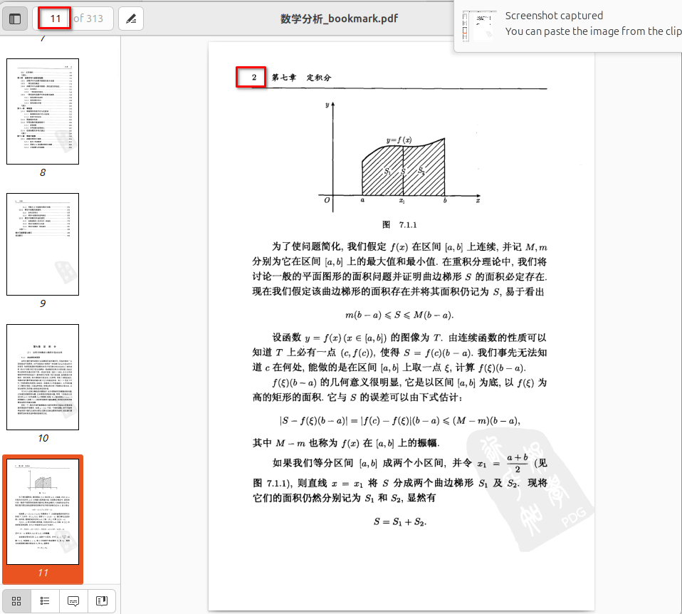Toggle the side pane button
Viewport: 682px width, 614px height.
(x=15, y=19)
